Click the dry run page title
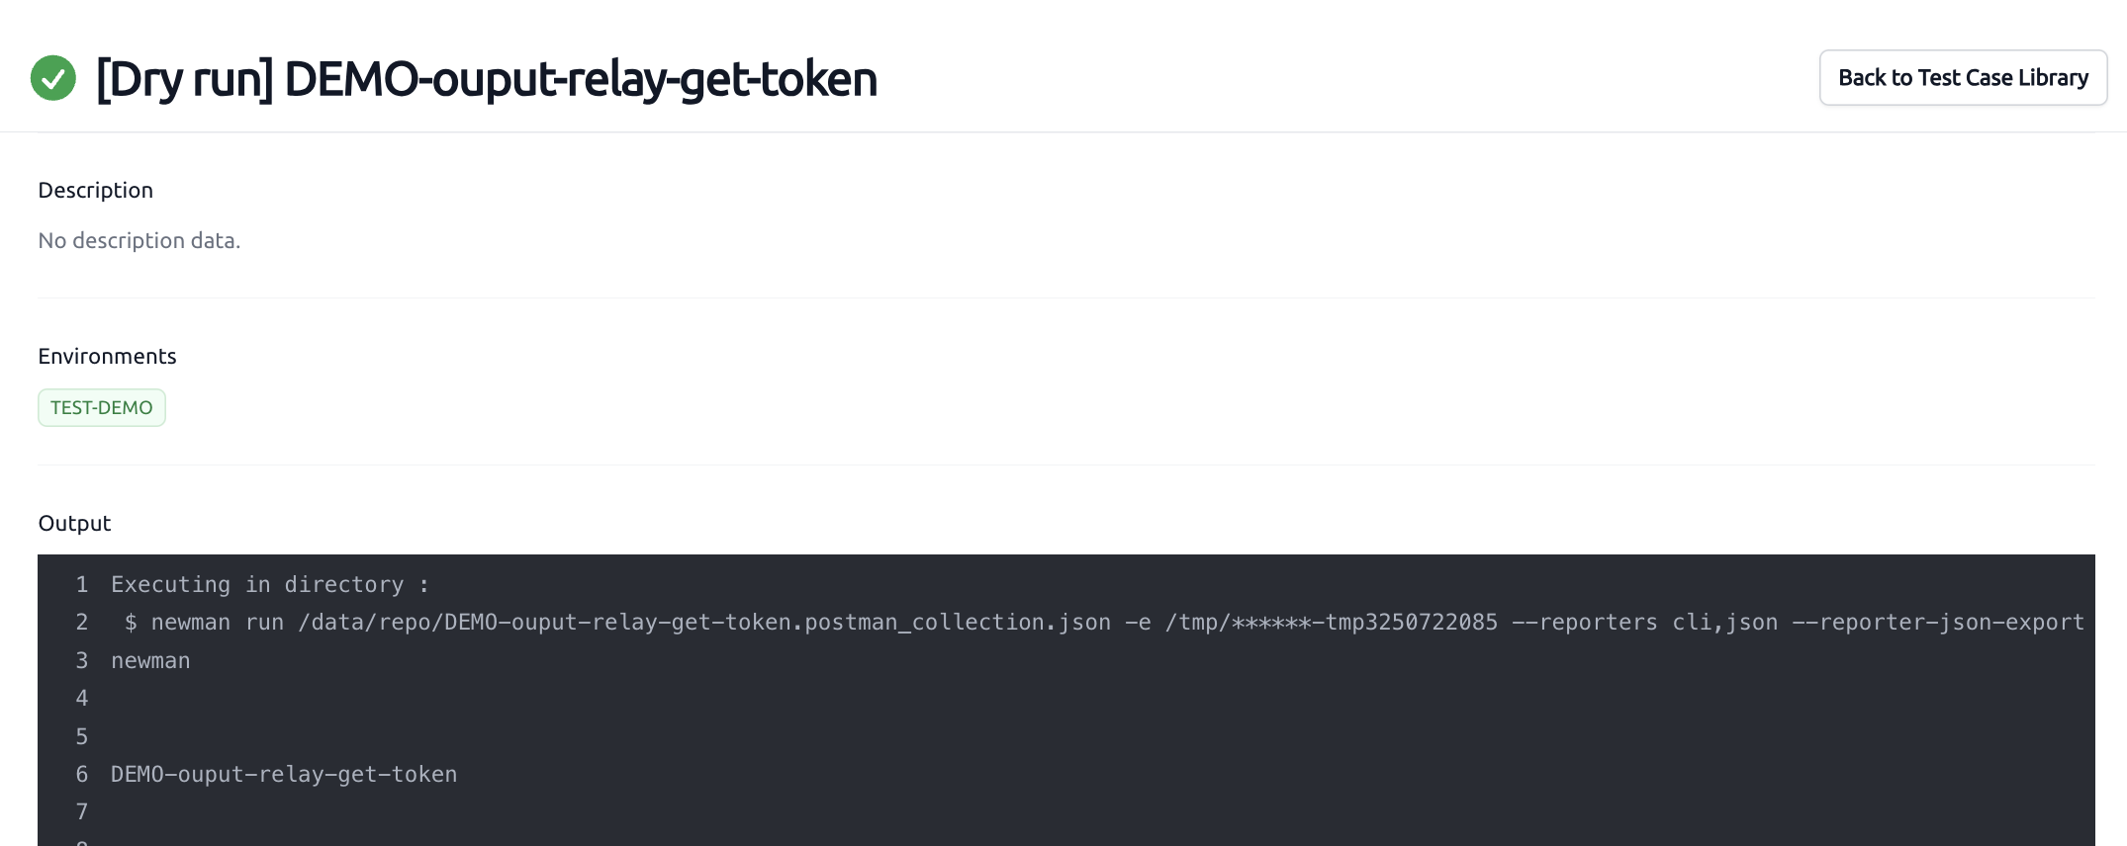 tap(486, 79)
